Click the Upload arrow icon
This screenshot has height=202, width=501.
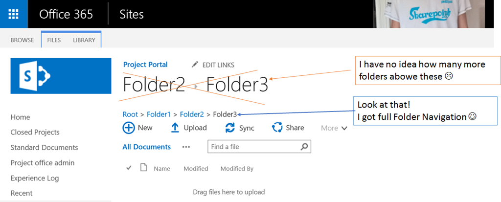coord(175,128)
